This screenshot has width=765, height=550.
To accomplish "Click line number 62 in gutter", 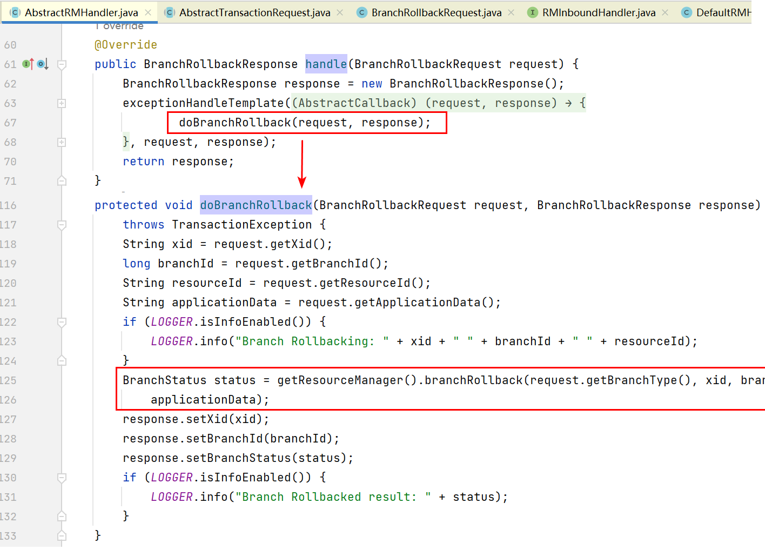I will click(10, 84).
